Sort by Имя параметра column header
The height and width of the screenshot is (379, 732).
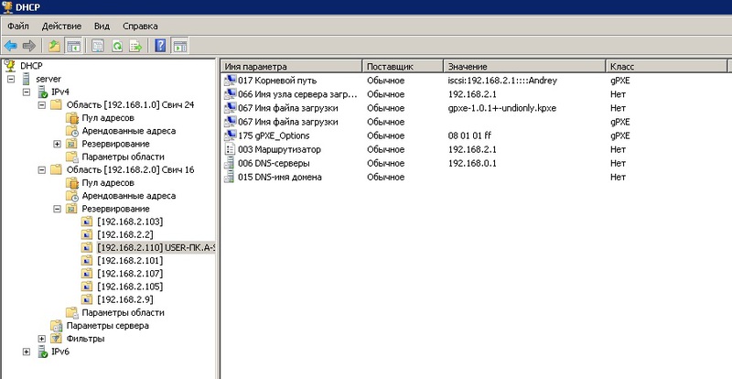[x=291, y=66]
